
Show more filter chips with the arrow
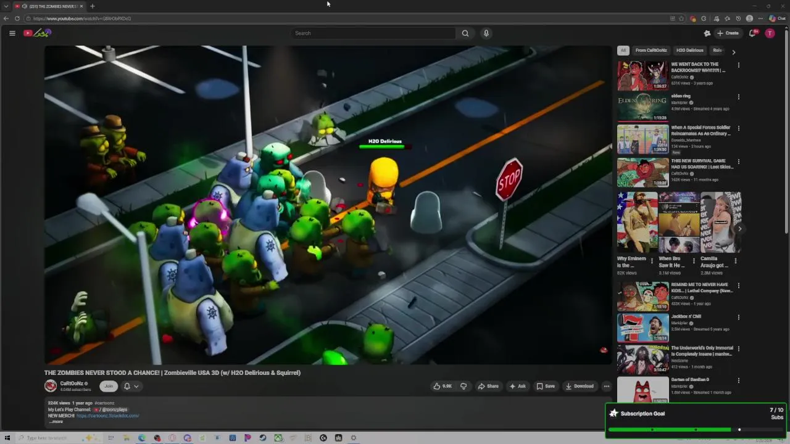[733, 52]
